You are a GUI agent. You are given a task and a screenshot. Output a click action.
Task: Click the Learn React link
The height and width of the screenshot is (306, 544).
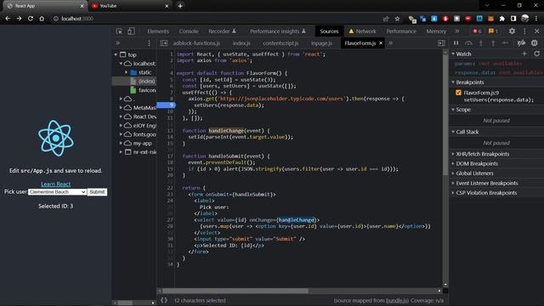click(x=55, y=184)
